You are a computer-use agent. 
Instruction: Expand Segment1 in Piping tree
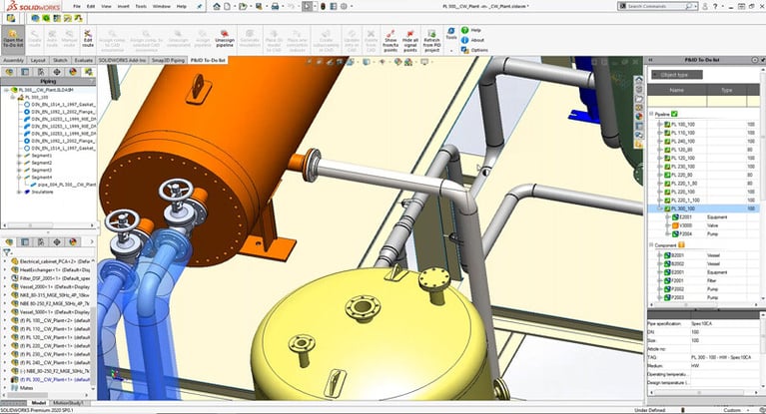[x=20, y=156]
